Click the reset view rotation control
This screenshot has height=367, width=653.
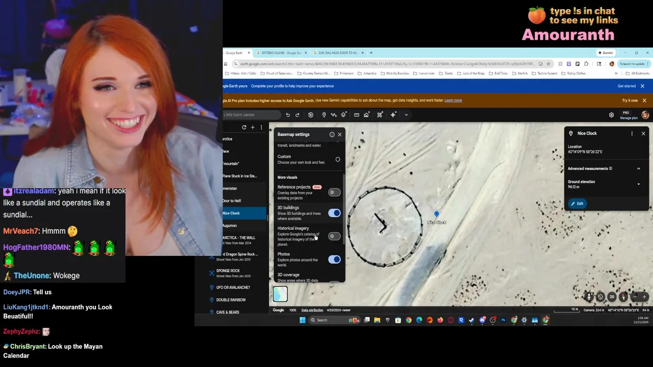coord(600,297)
